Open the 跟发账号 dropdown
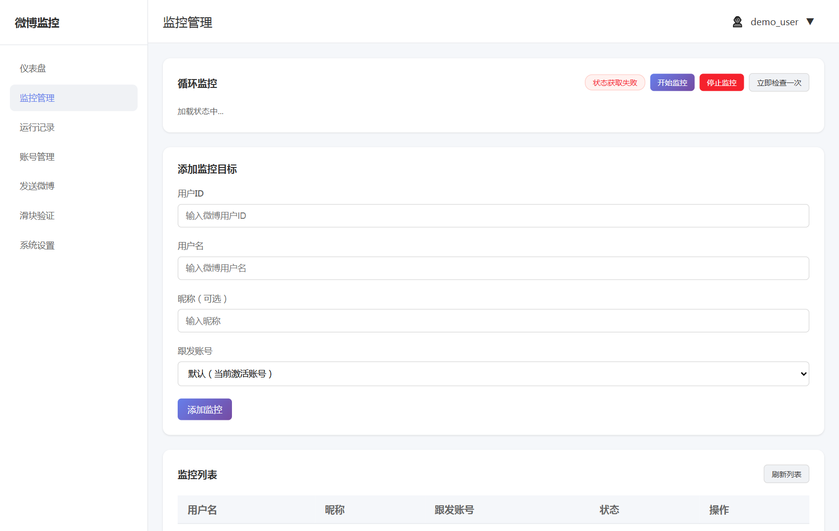Screen dimensions: 839x531 tap(493, 374)
